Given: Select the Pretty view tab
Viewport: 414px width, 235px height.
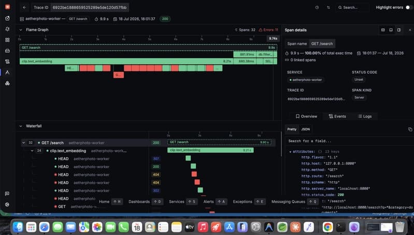Looking at the screenshot, I should pos(292,129).
